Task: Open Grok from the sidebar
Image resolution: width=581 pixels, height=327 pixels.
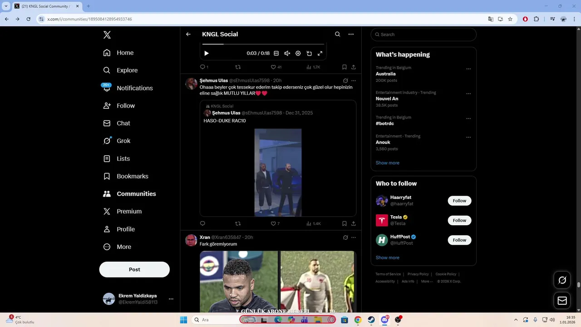Action: [x=117, y=141]
